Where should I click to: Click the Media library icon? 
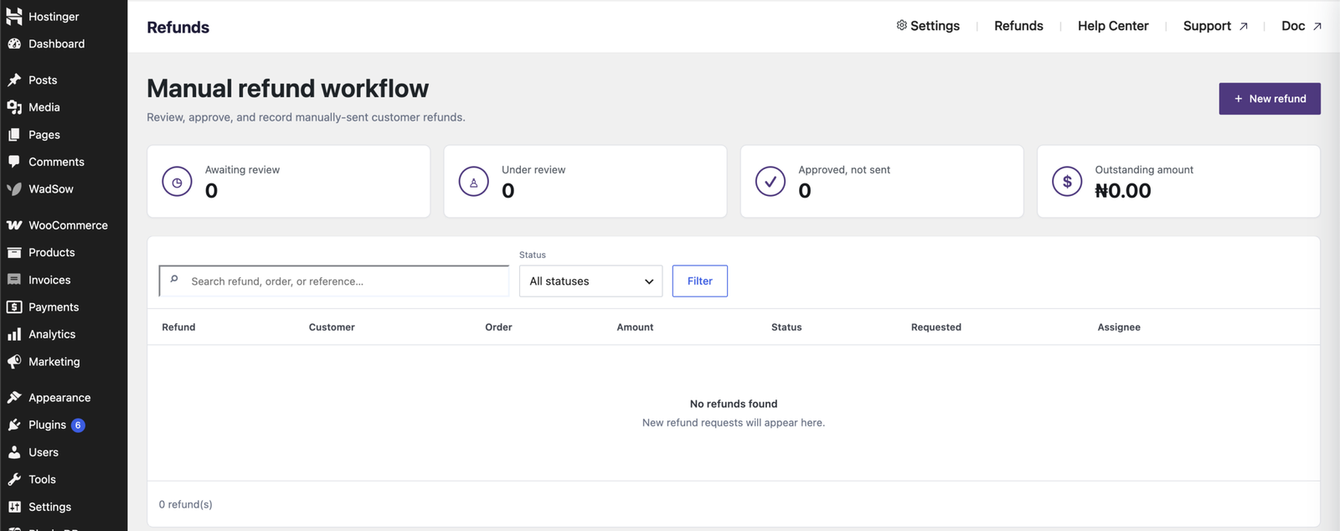pos(14,107)
